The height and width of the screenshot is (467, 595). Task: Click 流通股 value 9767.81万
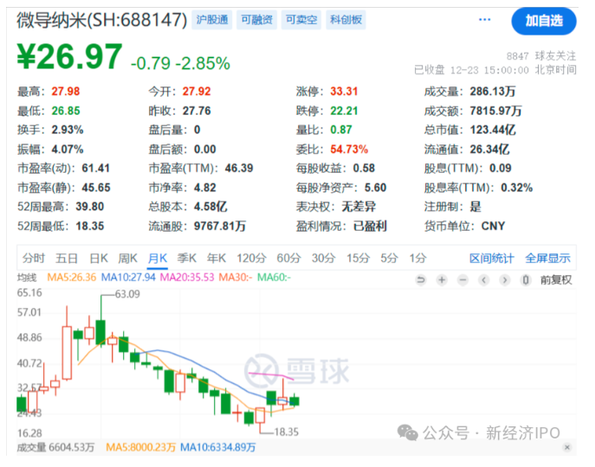click(220, 227)
